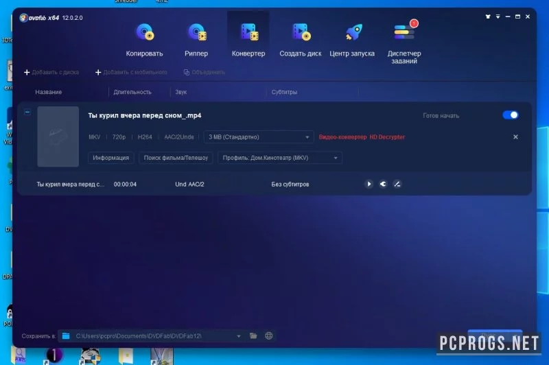Click the red Видео-конвертер label

[x=342, y=137]
